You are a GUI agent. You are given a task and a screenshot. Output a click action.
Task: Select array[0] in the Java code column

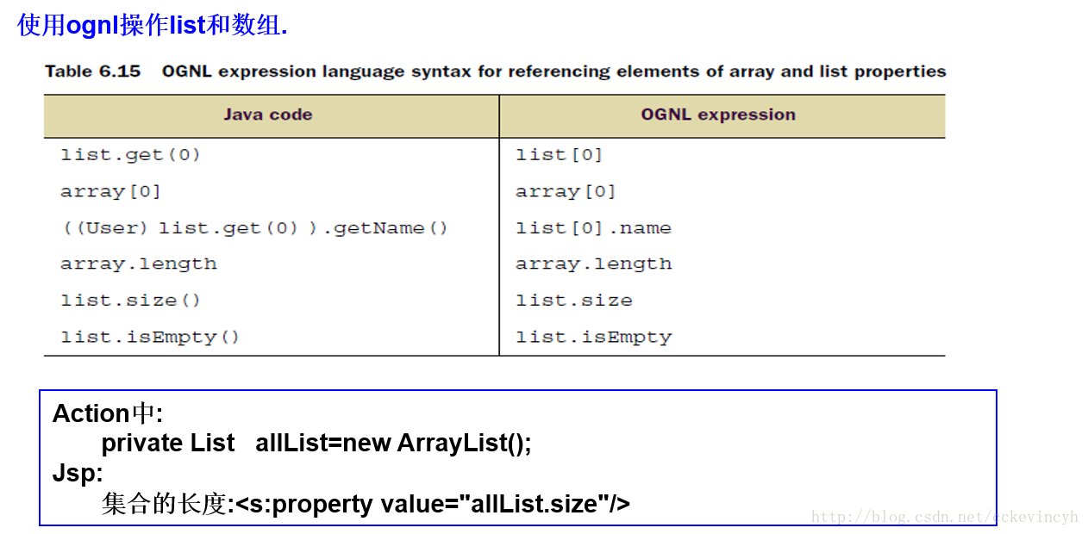point(110,191)
